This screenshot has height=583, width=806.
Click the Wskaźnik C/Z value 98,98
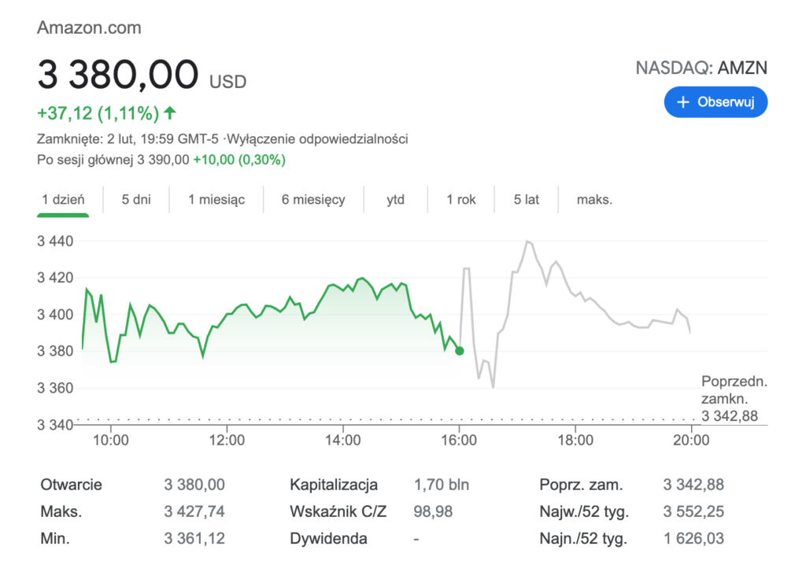pos(433,511)
